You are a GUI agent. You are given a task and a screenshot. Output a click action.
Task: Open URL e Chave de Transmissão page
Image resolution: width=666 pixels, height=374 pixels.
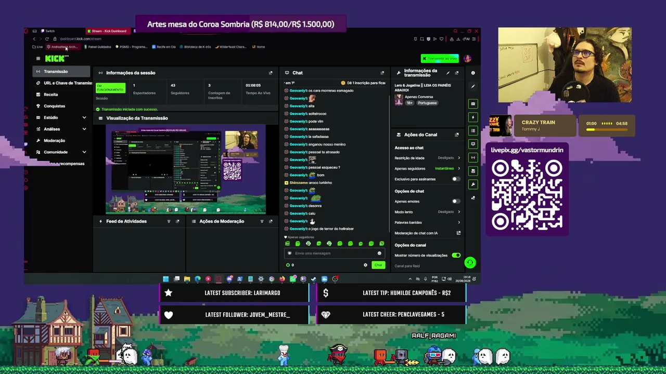[x=63, y=83]
